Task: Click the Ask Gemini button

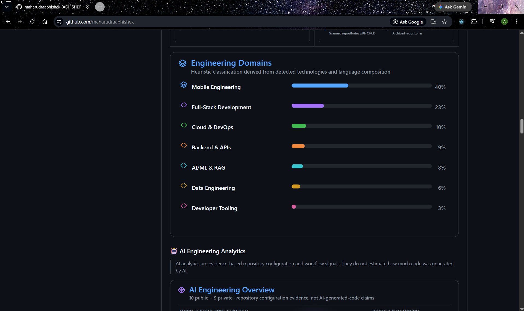Action: [453, 7]
